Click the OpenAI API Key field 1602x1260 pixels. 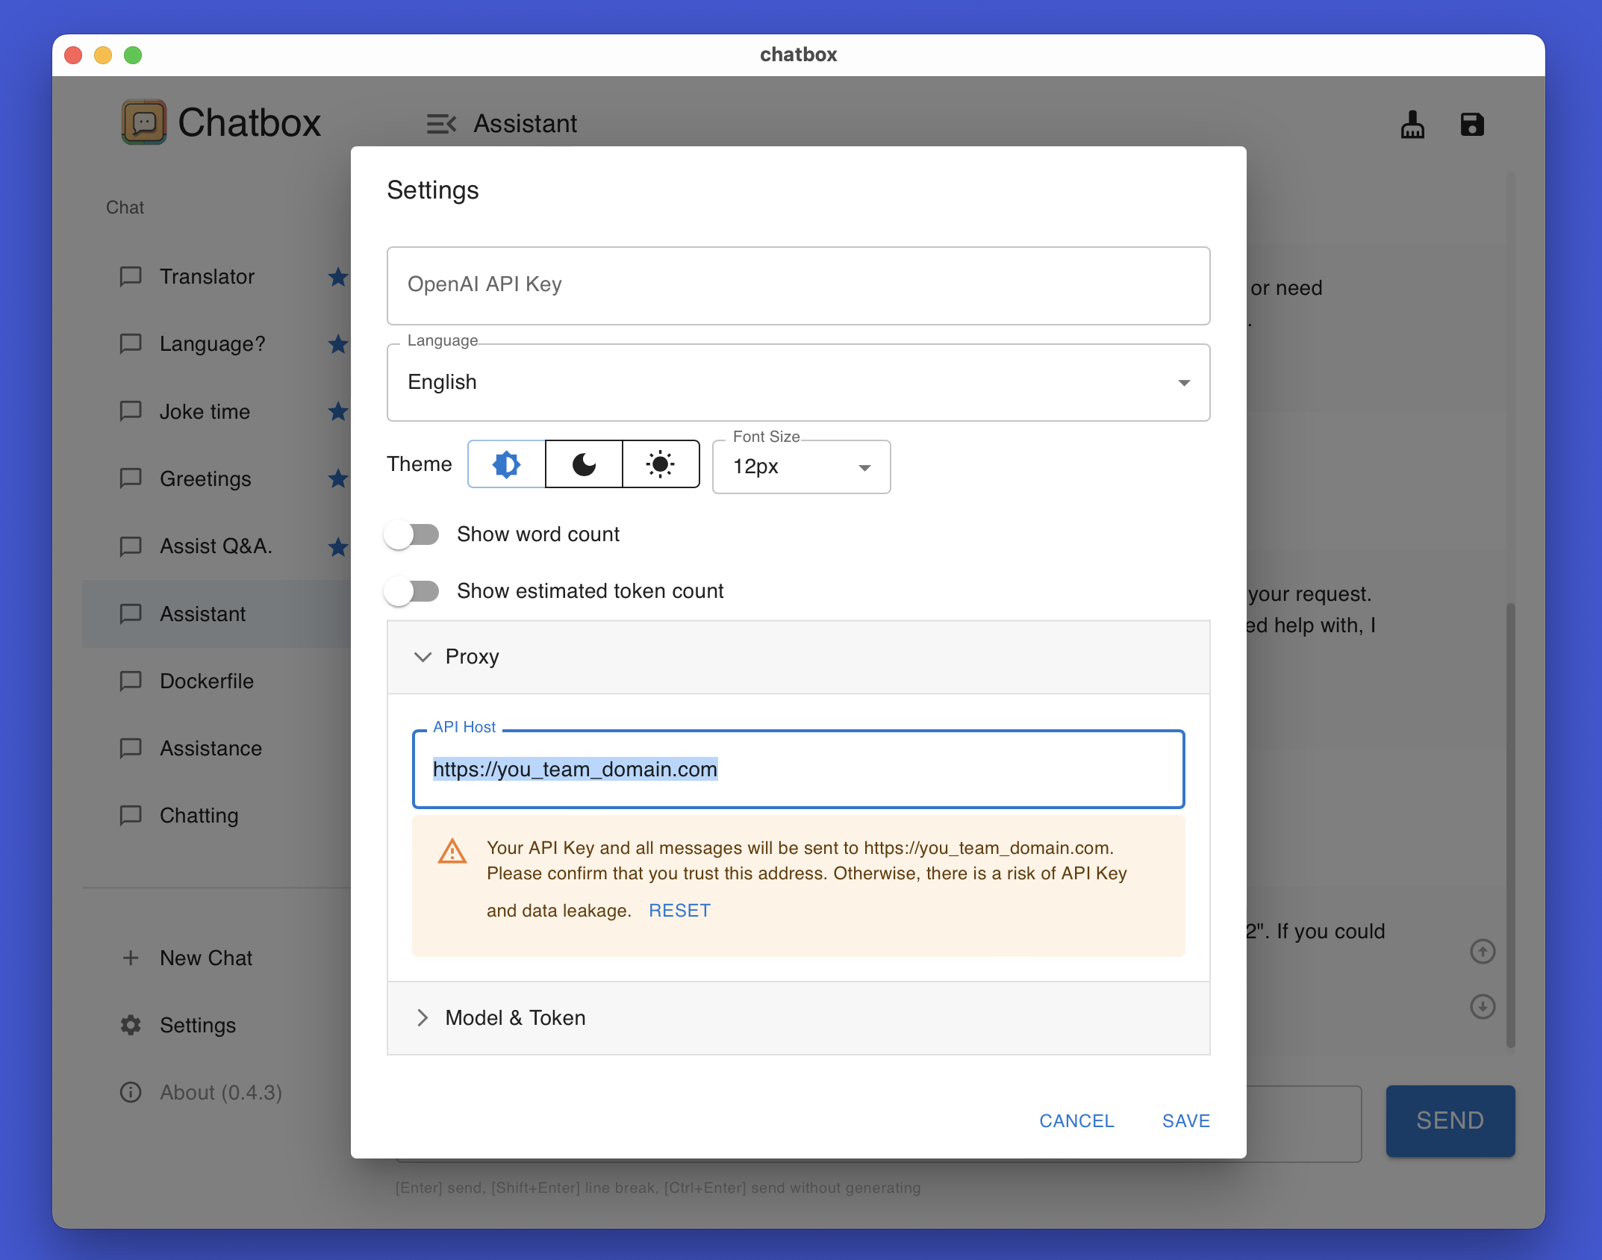point(798,285)
